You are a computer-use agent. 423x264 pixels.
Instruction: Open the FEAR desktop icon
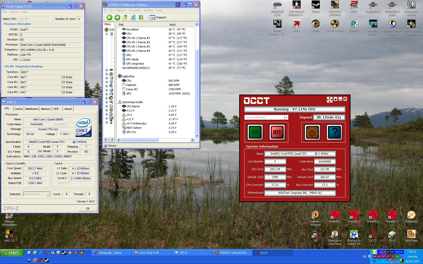tap(315, 26)
